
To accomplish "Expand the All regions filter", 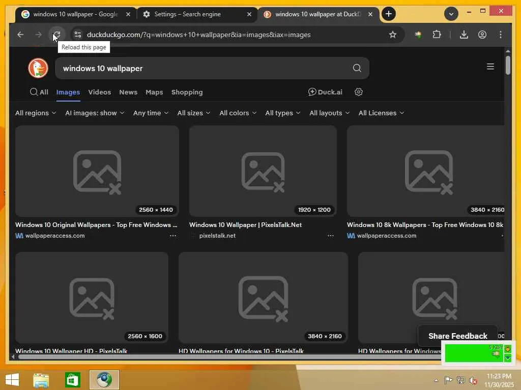I will pyautogui.click(x=36, y=113).
